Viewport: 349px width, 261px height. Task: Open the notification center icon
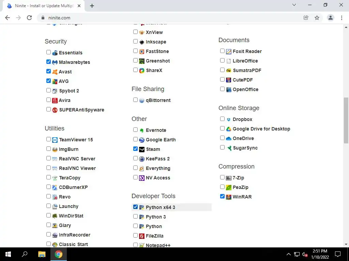point(338,254)
